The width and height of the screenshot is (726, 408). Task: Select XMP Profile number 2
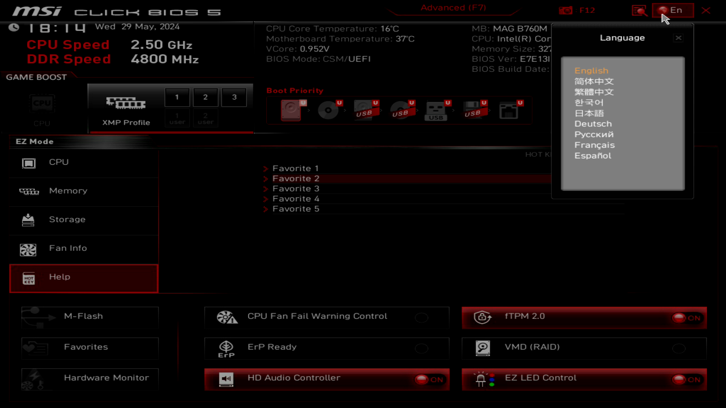pos(205,97)
